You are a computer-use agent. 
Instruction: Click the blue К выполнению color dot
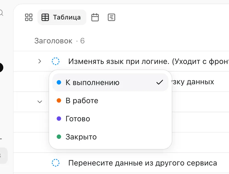click(59, 82)
